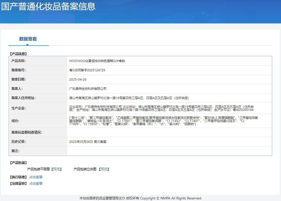Click 点击查看 next to 功效宣称

36,183
